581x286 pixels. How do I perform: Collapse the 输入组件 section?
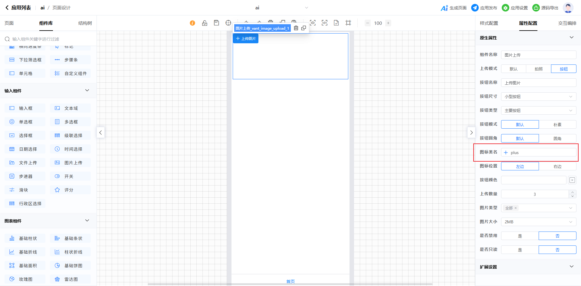(x=87, y=90)
